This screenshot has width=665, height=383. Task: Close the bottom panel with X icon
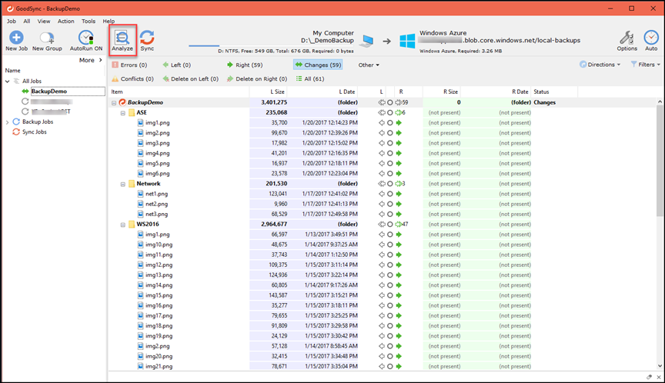click(659, 377)
